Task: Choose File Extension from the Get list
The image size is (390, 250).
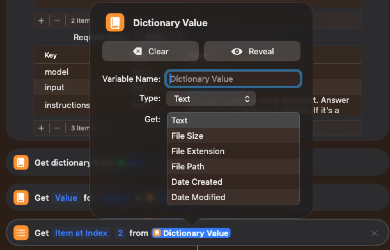Action: [x=233, y=151]
